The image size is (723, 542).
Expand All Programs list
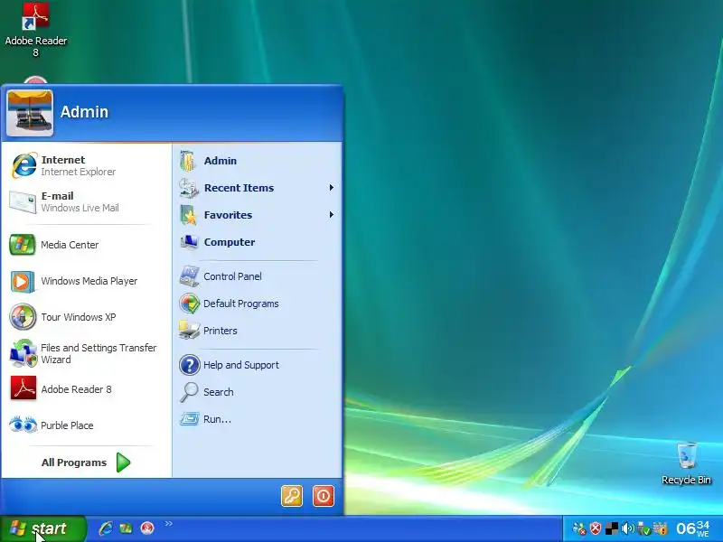(x=86, y=463)
